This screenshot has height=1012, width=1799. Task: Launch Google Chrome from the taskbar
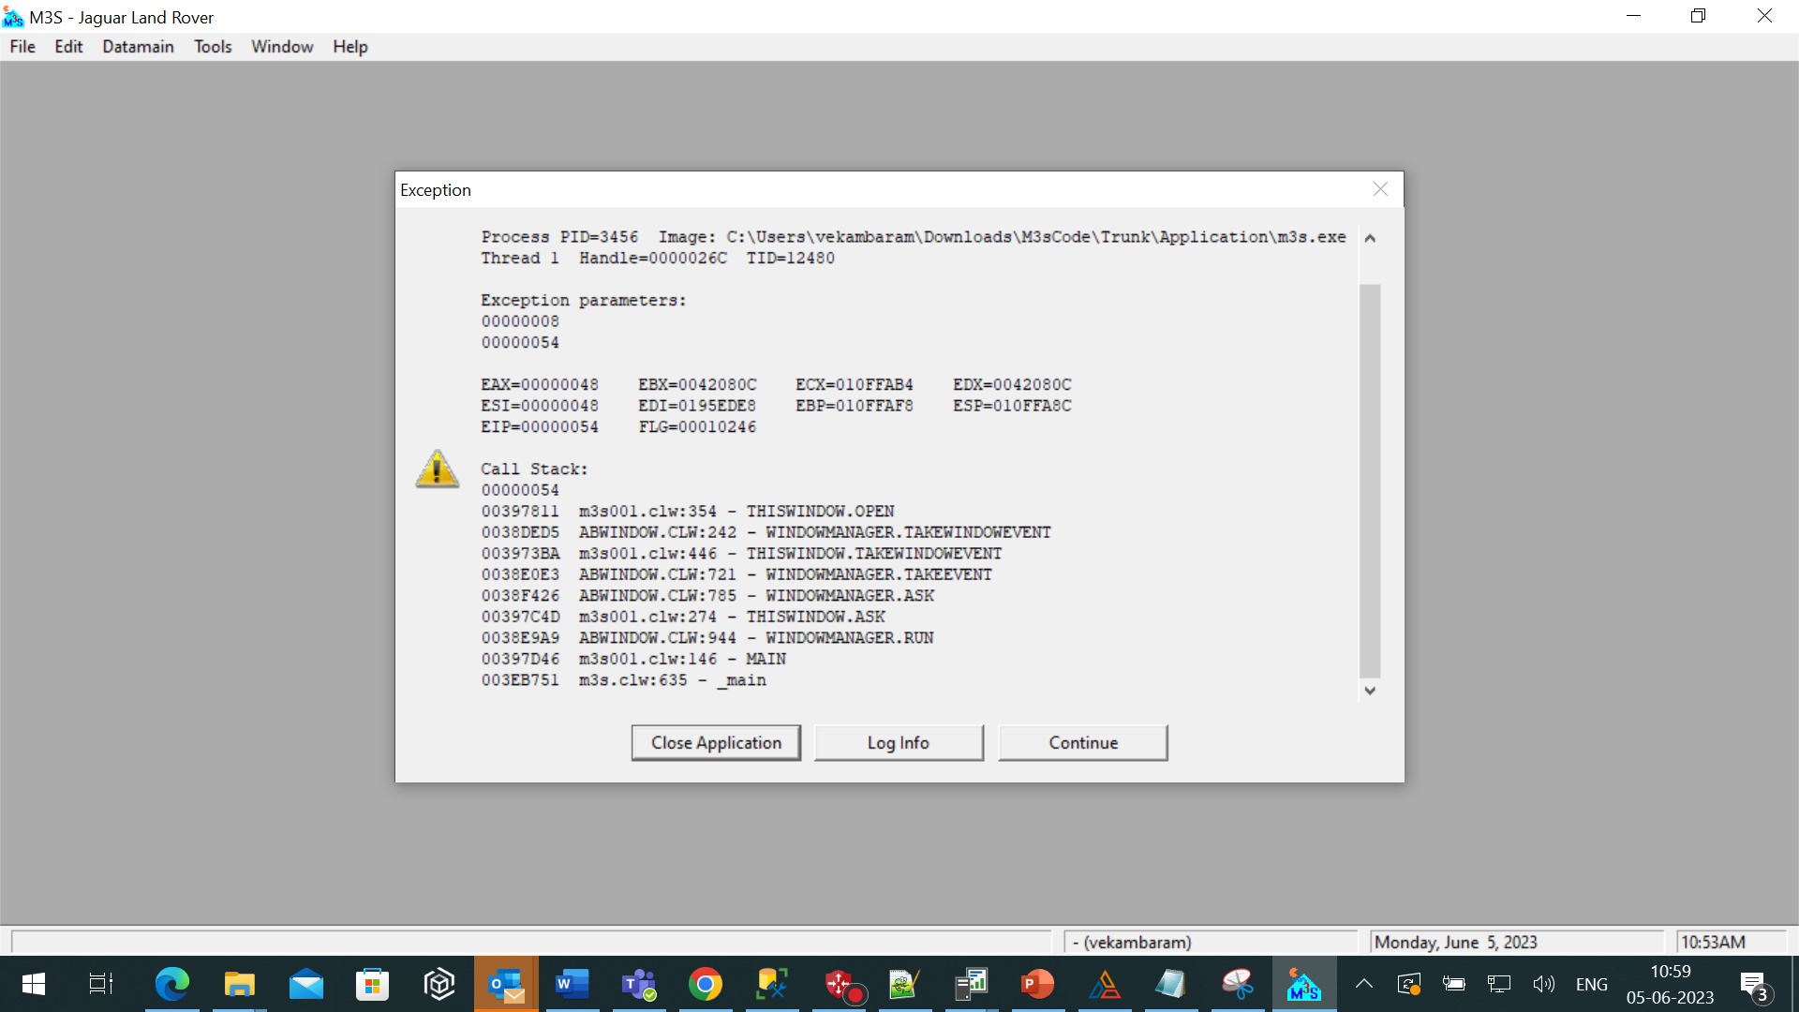pos(705,984)
